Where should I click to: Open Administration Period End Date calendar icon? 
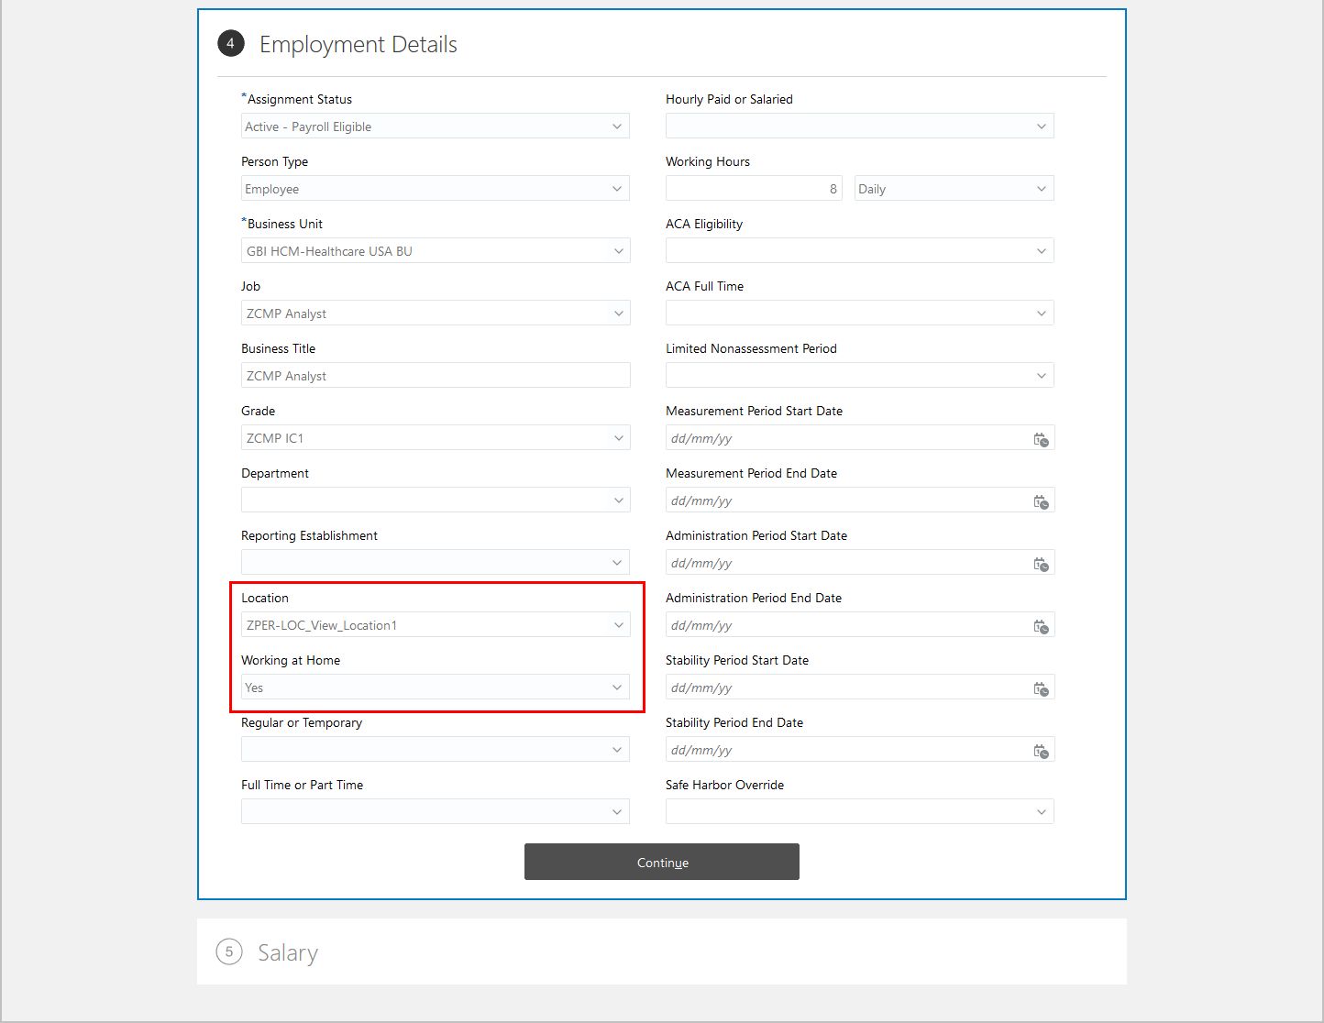[1041, 626]
